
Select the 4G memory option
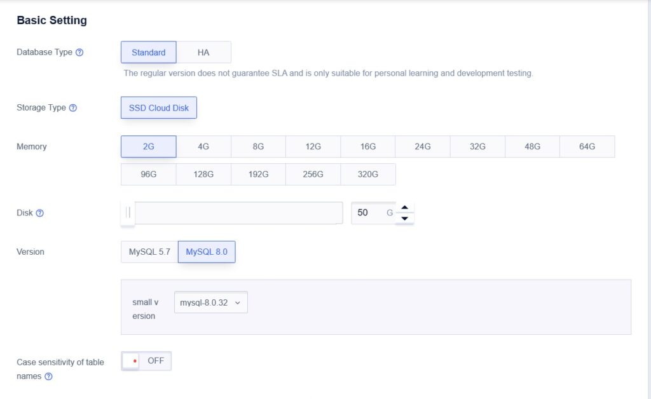(203, 146)
